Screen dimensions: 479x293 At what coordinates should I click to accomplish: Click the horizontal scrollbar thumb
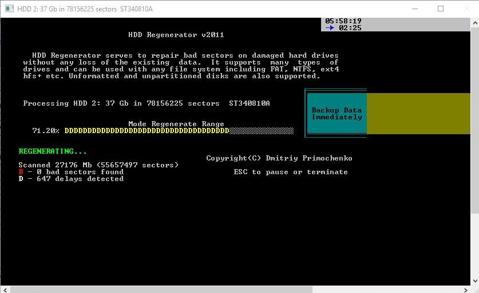(x=161, y=290)
